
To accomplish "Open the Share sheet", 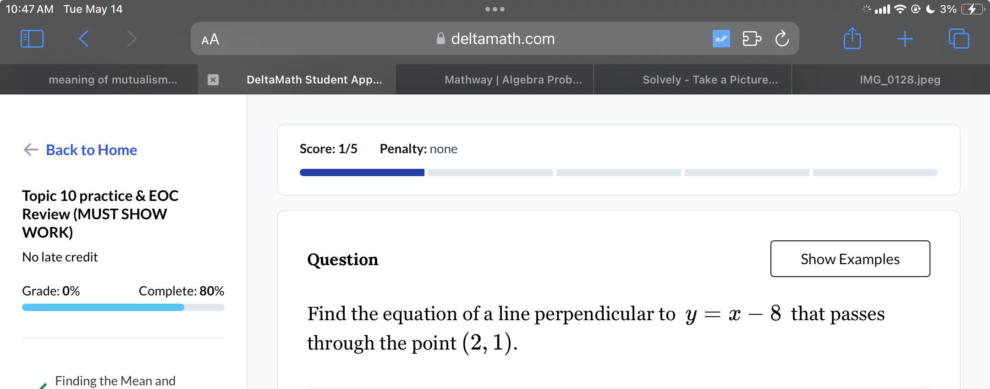I will click(852, 39).
